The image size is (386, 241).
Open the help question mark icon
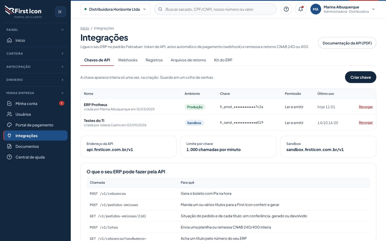(x=286, y=9)
